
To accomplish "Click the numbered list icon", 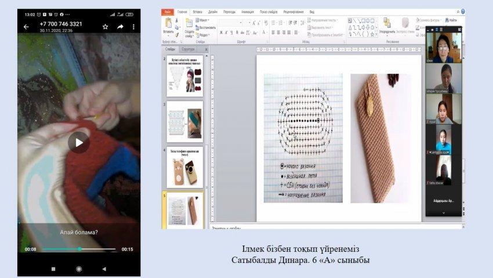I will (281, 23).
